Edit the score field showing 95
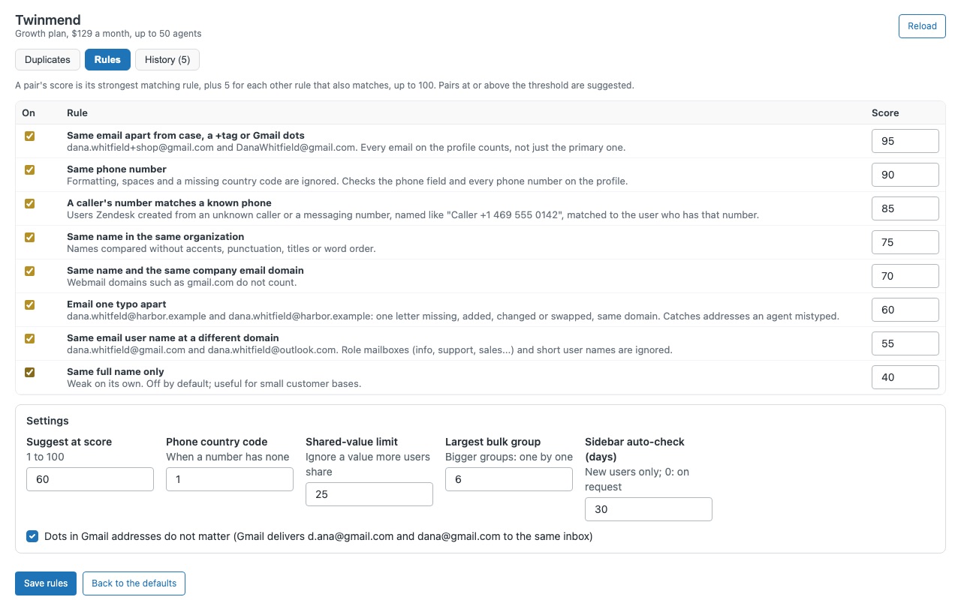Screen dimensions: 961x600 click(x=905, y=141)
